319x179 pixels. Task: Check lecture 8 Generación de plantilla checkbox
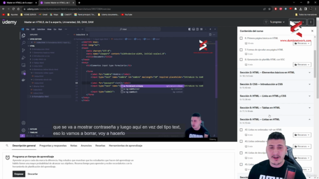pos(241,60)
